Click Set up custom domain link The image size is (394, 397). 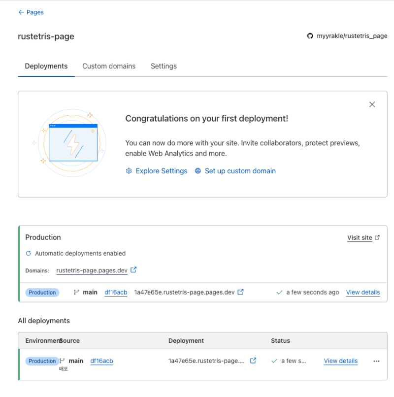click(x=240, y=171)
